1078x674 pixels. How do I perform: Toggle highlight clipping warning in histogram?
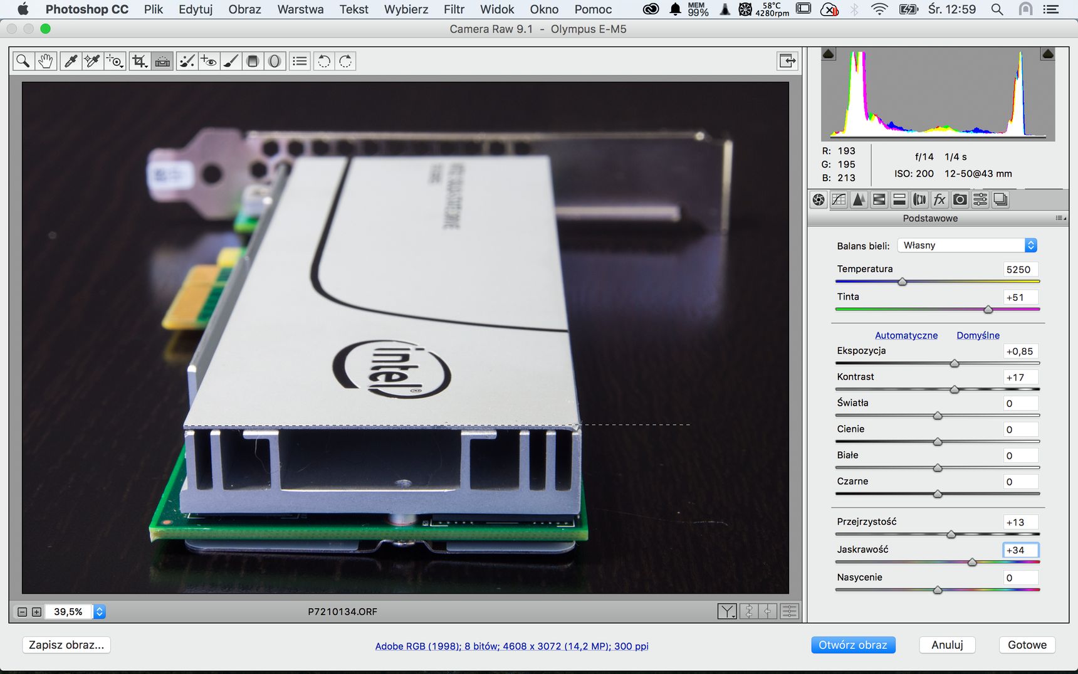[1047, 54]
